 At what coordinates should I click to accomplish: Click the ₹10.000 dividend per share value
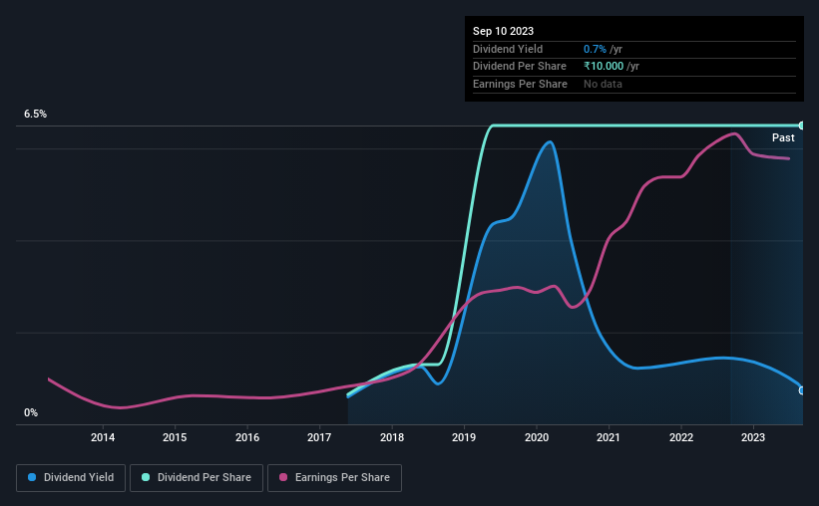[604, 67]
